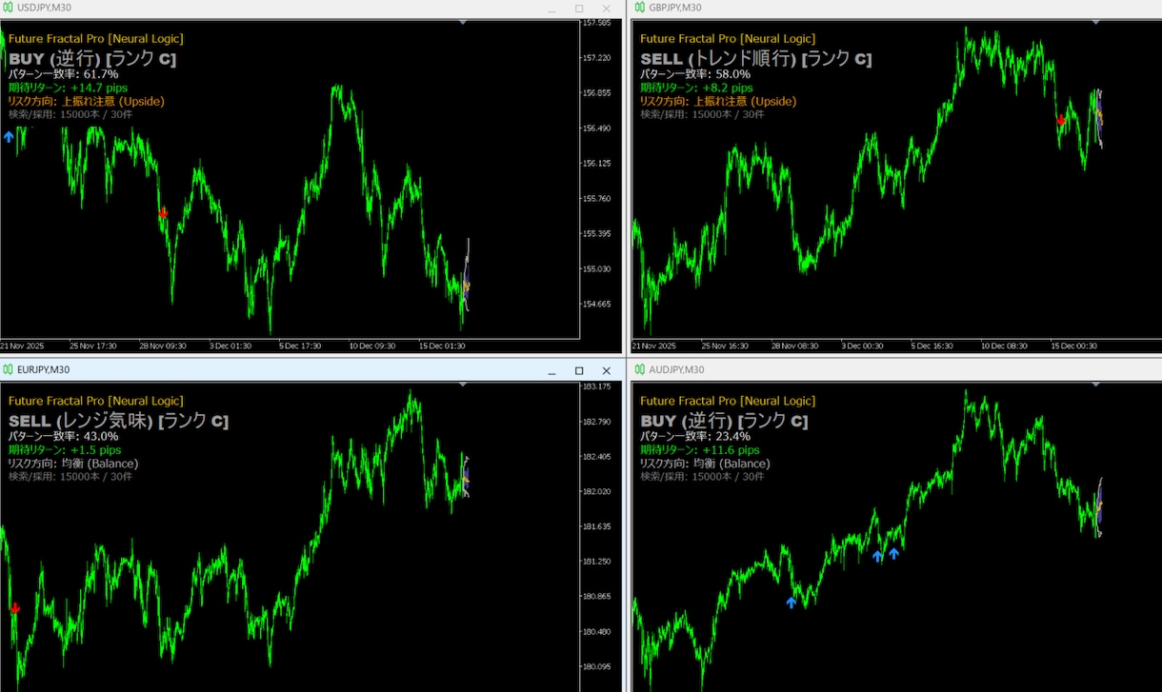Screen dimensions: 1162x692
Task: Click the 'パターン一致率: 61.7%' label
Action: [x=64, y=74]
